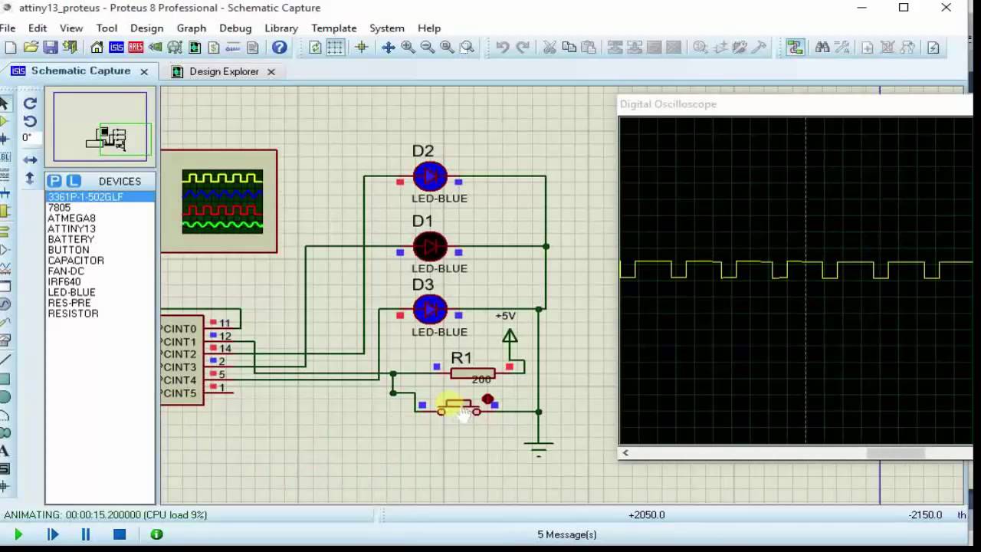
Task: Go to the Home page icon
Action: tap(97, 48)
